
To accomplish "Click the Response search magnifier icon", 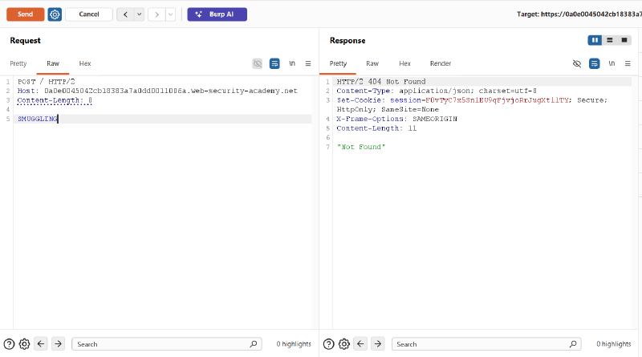I will point(573,344).
